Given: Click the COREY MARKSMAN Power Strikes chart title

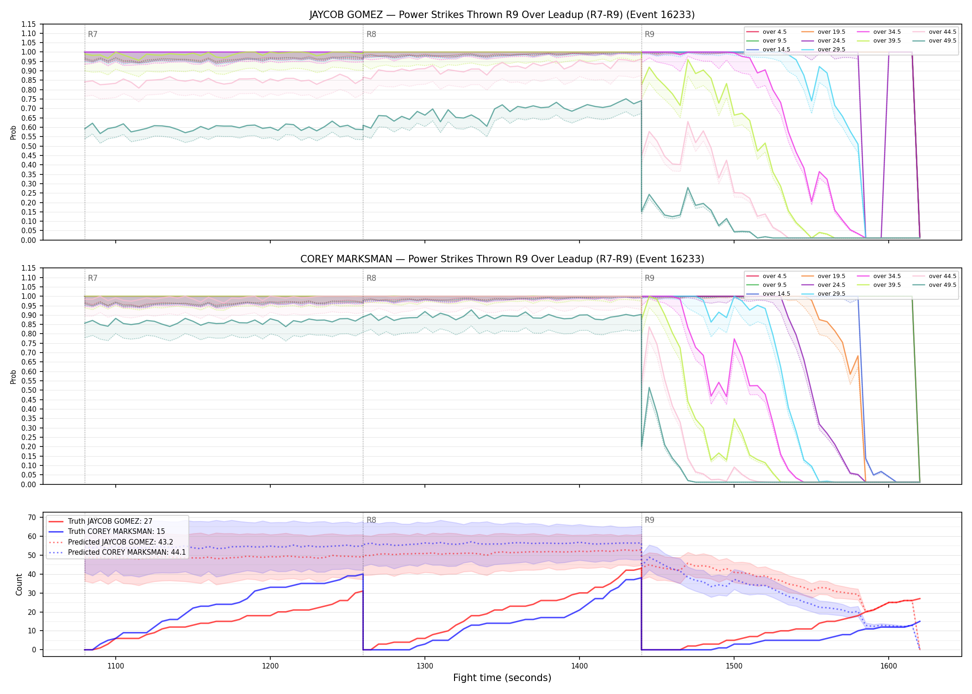Looking at the screenshot, I should point(502,259).
